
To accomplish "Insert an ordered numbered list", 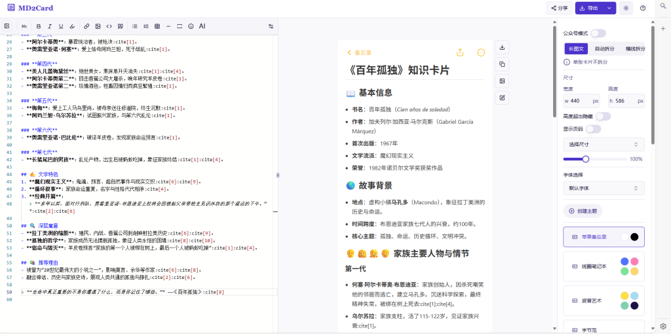I will click(x=146, y=26).
